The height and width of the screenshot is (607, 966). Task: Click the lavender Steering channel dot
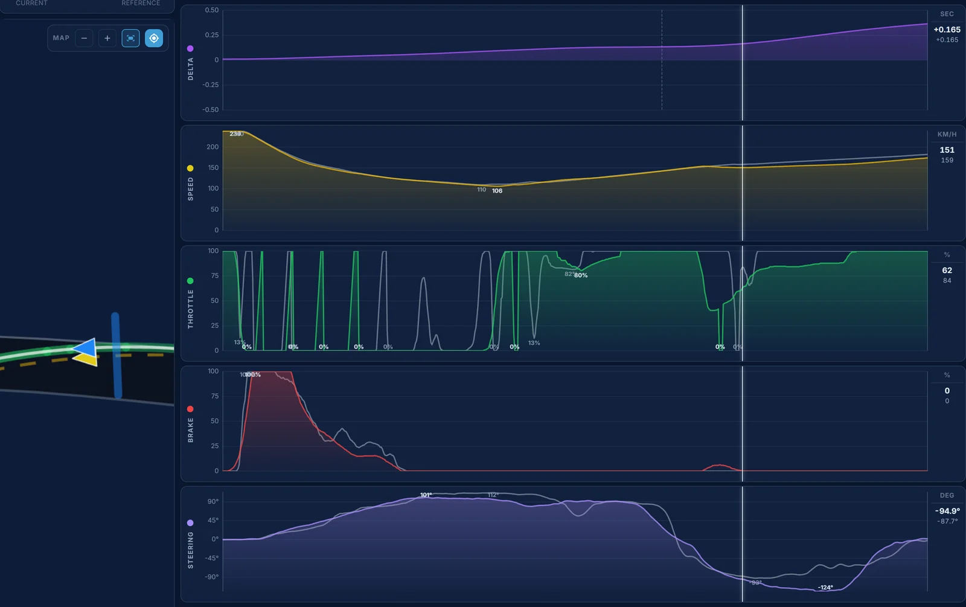(x=190, y=523)
